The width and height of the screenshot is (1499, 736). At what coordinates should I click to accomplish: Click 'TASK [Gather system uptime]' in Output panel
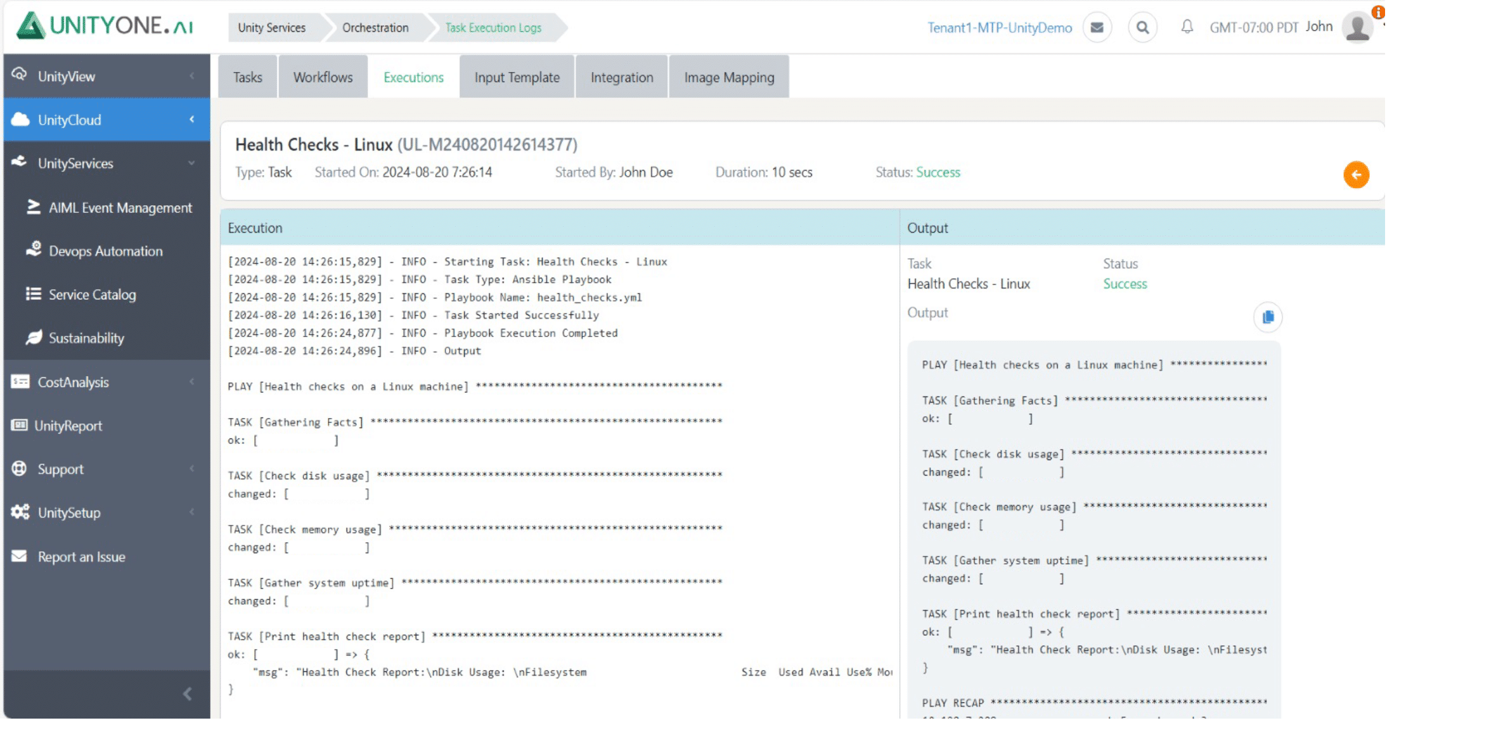(1006, 560)
